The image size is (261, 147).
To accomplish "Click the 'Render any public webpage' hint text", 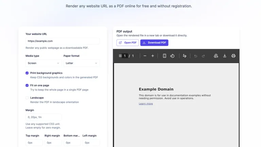I will (x=57, y=48).
